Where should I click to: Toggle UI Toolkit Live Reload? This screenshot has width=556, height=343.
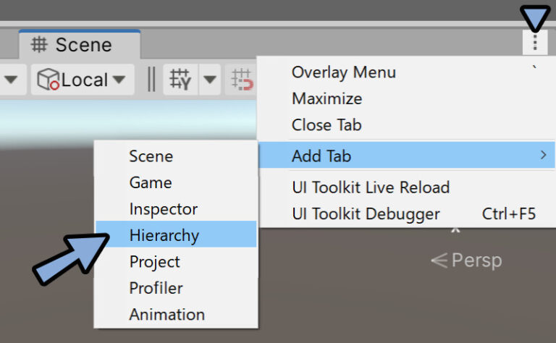click(x=370, y=187)
